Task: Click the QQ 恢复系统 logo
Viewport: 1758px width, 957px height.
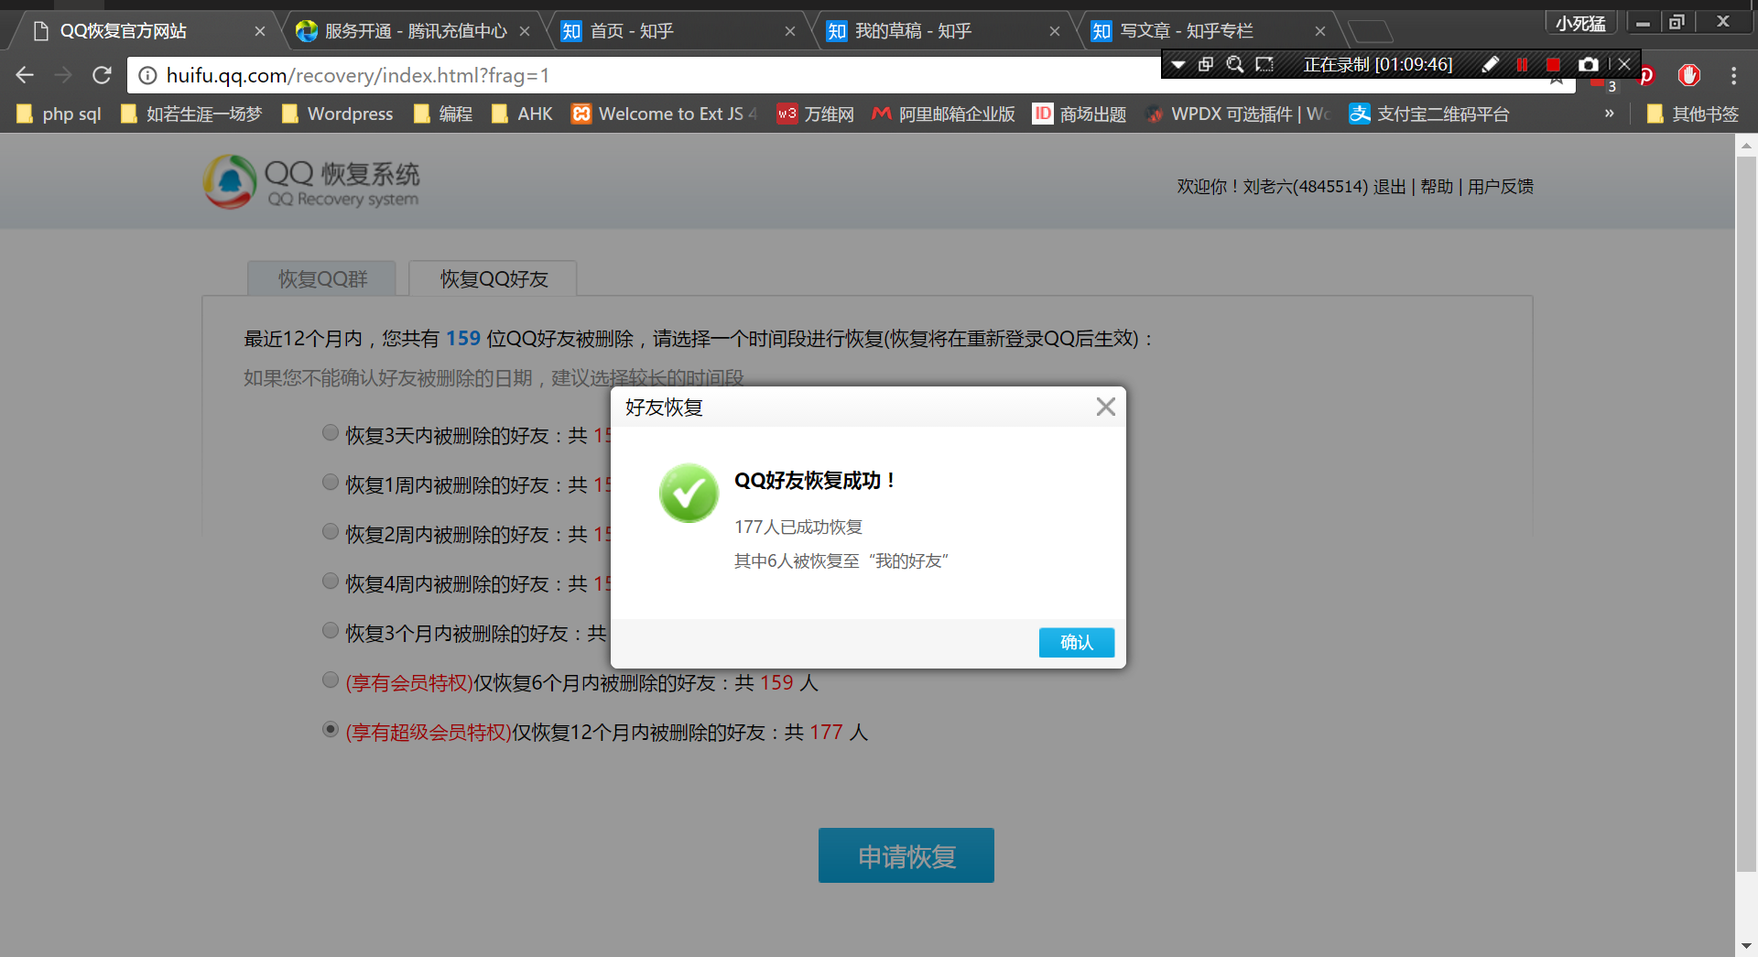Action: 311,181
